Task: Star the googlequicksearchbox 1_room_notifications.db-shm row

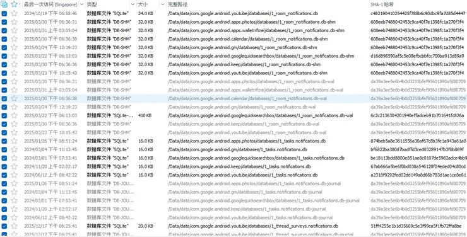Action: coord(14,56)
